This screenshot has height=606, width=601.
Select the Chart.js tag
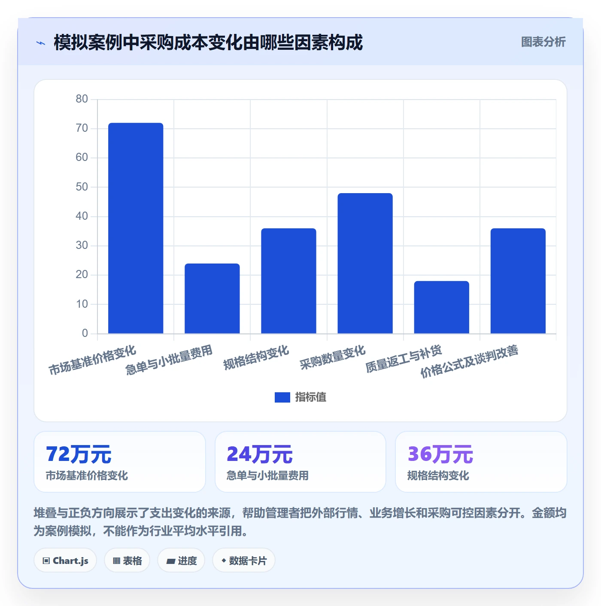[x=65, y=561]
